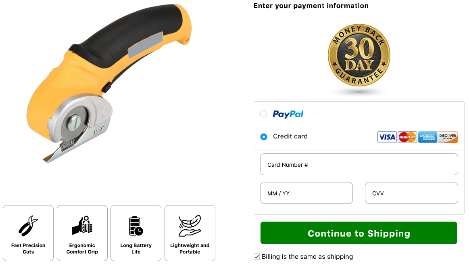469x264 pixels.
Task: Focus the MM / YY expiry field
Action: (306, 193)
